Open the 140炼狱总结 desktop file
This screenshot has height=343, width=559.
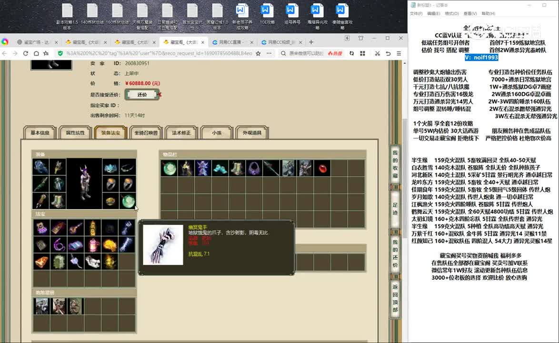tap(92, 14)
